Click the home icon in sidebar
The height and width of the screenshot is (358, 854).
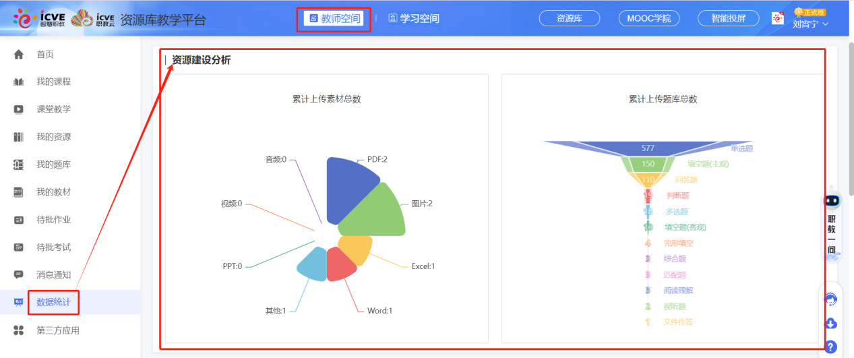tap(19, 55)
